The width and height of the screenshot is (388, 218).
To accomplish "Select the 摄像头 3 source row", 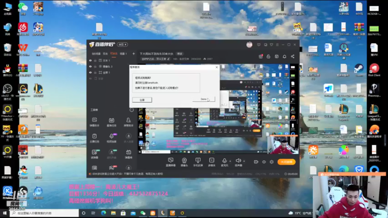I will pyautogui.click(x=112, y=66).
